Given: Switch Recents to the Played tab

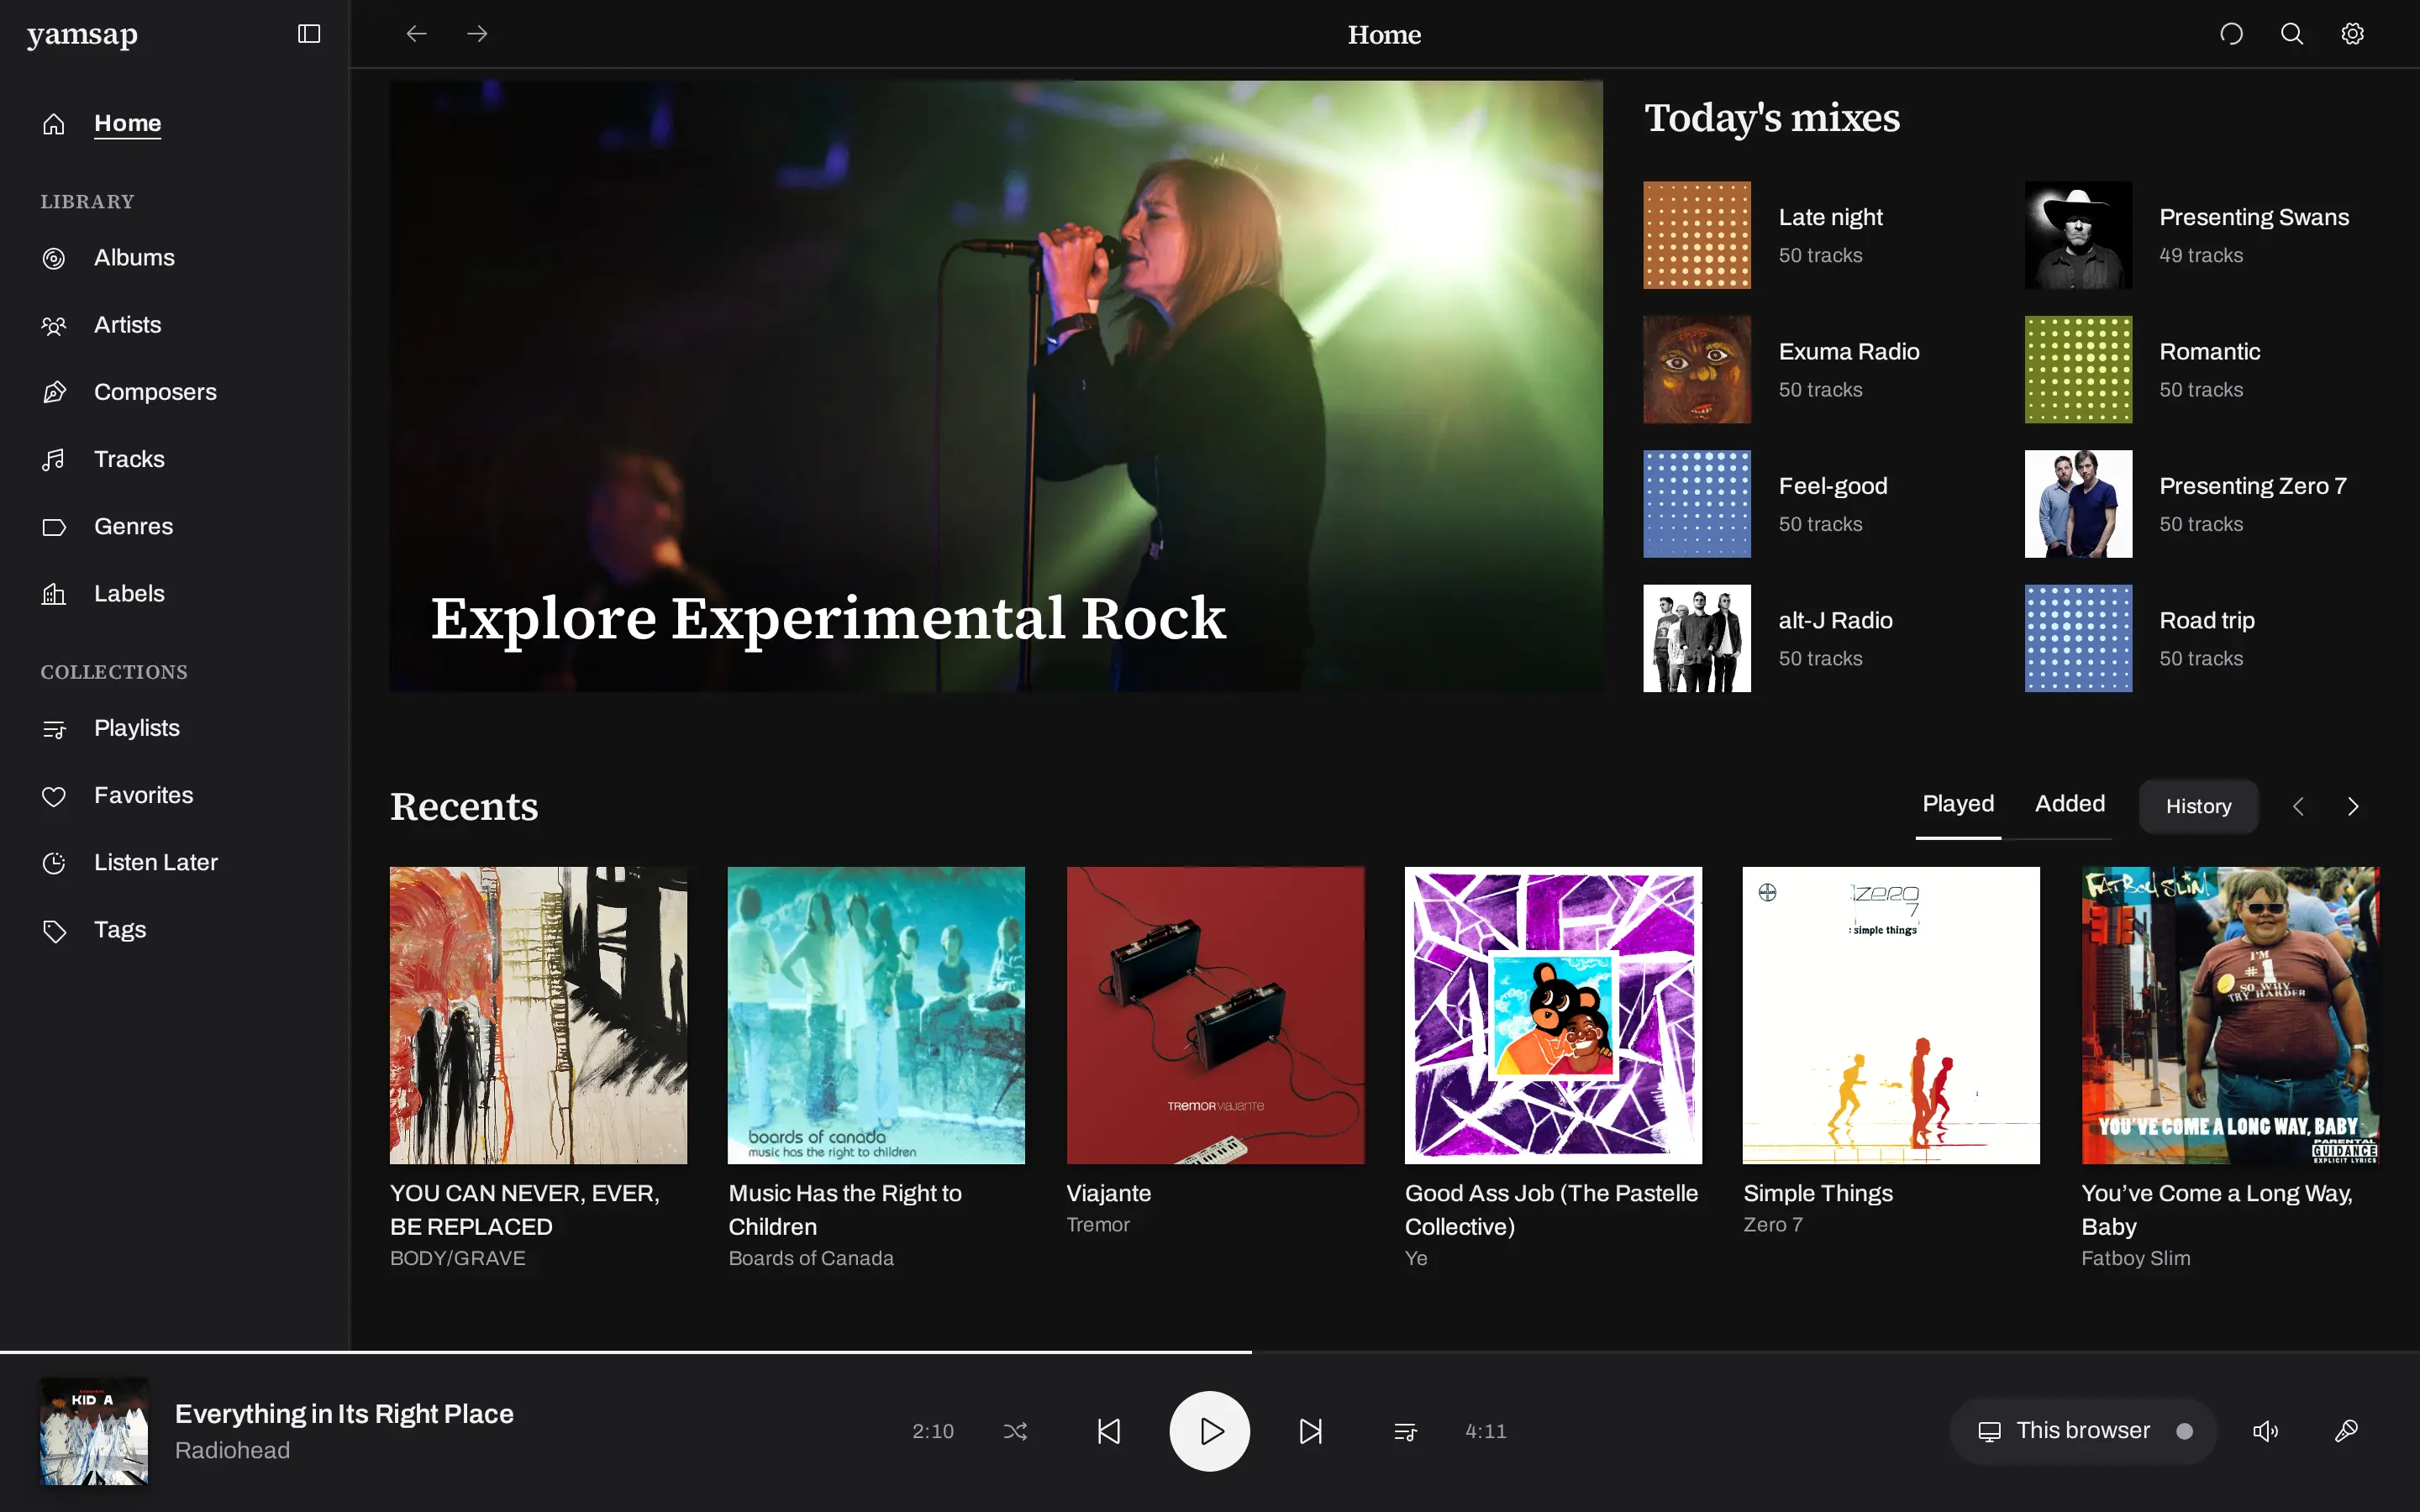Looking at the screenshot, I should coord(1958,804).
